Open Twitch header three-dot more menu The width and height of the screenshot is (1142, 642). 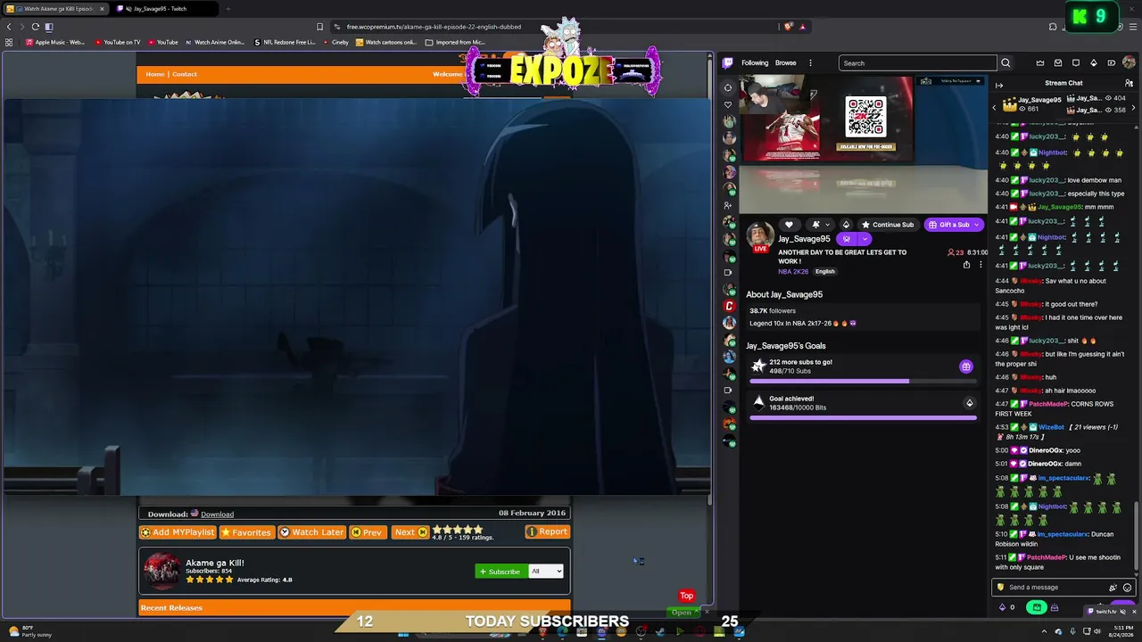tap(810, 63)
